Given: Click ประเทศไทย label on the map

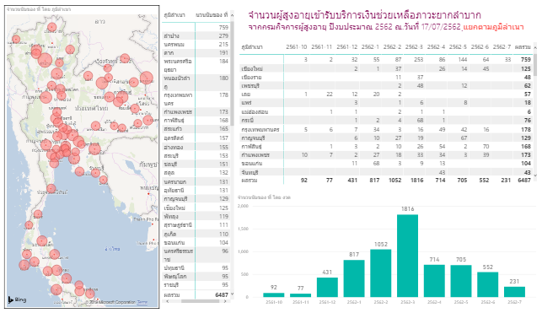Looking at the screenshot, I should [x=92, y=108].
